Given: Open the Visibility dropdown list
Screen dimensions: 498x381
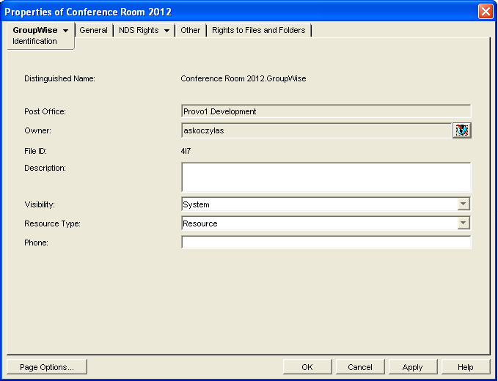Looking at the screenshot, I should tap(463, 204).
